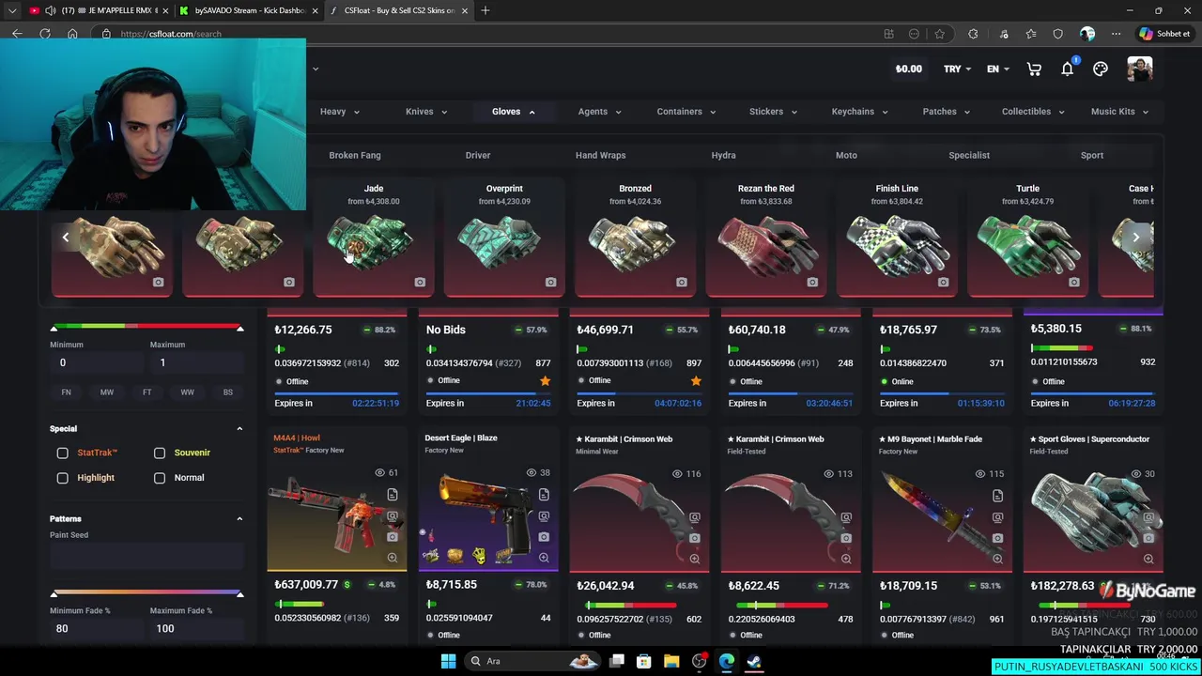Open the notifications bell
The width and height of the screenshot is (1202, 676).
tap(1068, 69)
